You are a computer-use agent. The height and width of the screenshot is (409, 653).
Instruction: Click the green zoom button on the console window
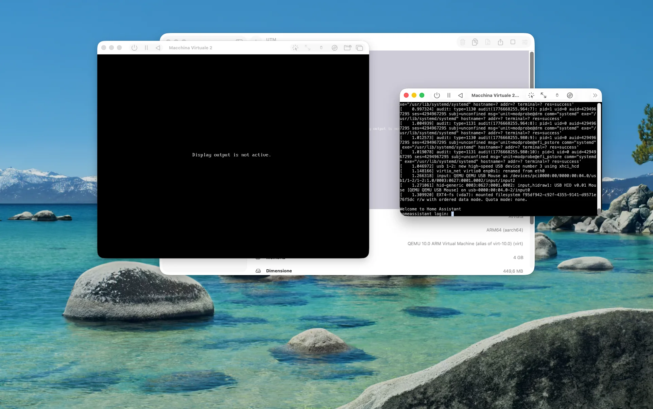point(422,95)
